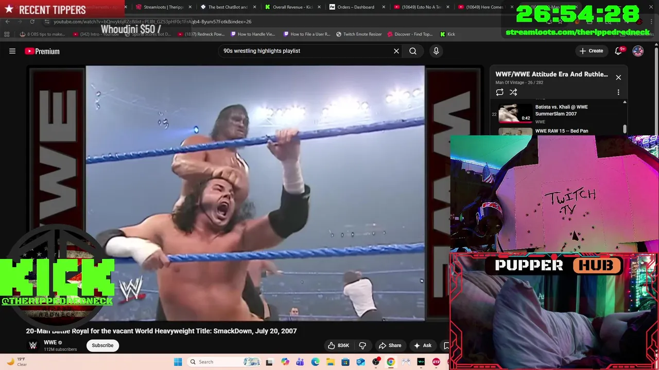The image size is (659, 370).
Task: Open the Chrome apps grid icon
Action: 7,34
